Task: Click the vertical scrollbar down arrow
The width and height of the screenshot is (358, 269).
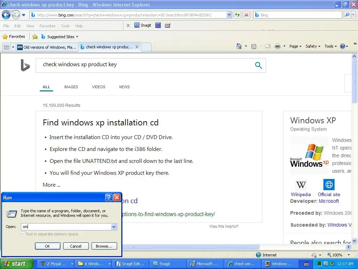Action: point(354,241)
